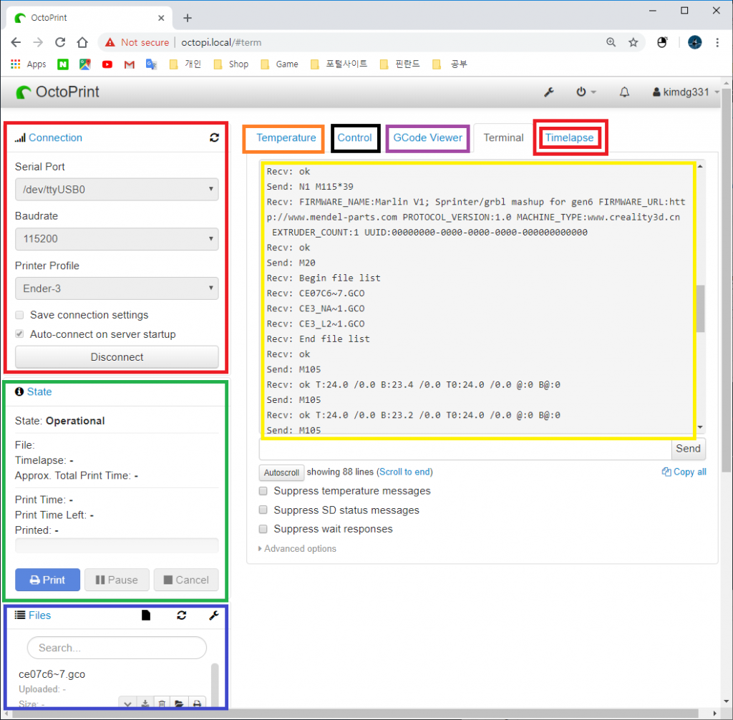733x720 pixels.
Task: Open the Serial Port dropdown
Action: 117,190
